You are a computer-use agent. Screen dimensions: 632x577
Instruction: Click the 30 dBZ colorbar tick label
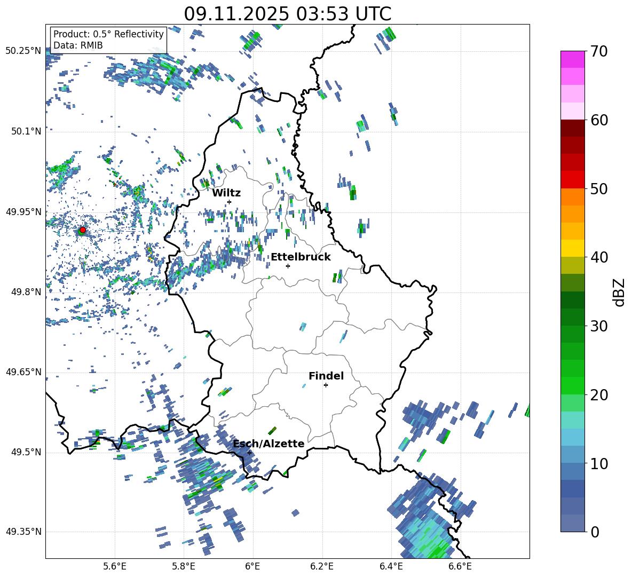[598, 326]
